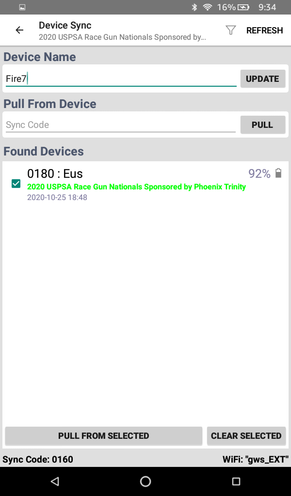Image resolution: width=291 pixels, height=496 pixels.
Task: Tap the back arrow icon
Action: pos(19,30)
